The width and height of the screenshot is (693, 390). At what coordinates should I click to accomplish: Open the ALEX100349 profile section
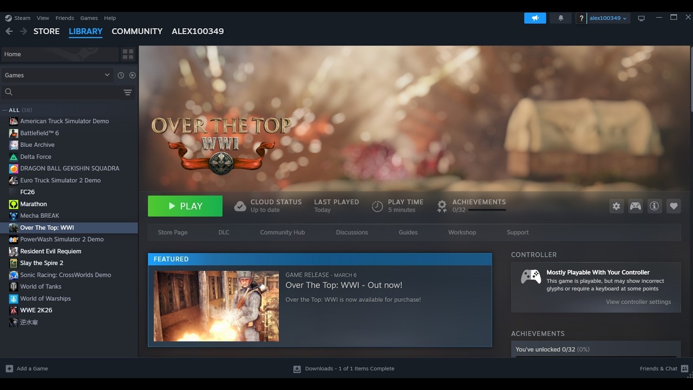click(198, 31)
